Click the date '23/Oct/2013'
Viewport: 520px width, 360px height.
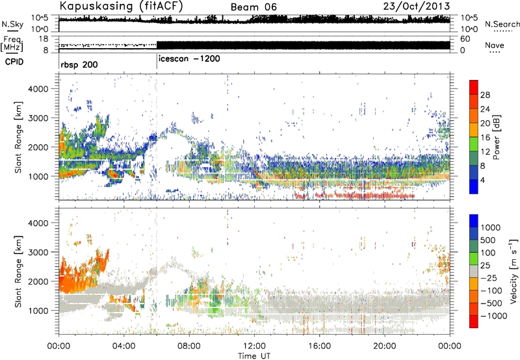tap(417, 6)
